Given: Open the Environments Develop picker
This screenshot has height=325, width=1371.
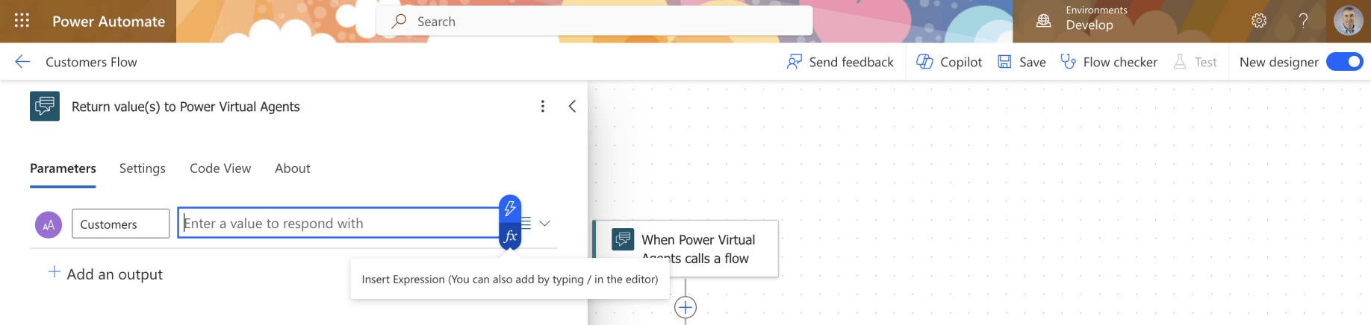Looking at the screenshot, I should coord(1096,18).
